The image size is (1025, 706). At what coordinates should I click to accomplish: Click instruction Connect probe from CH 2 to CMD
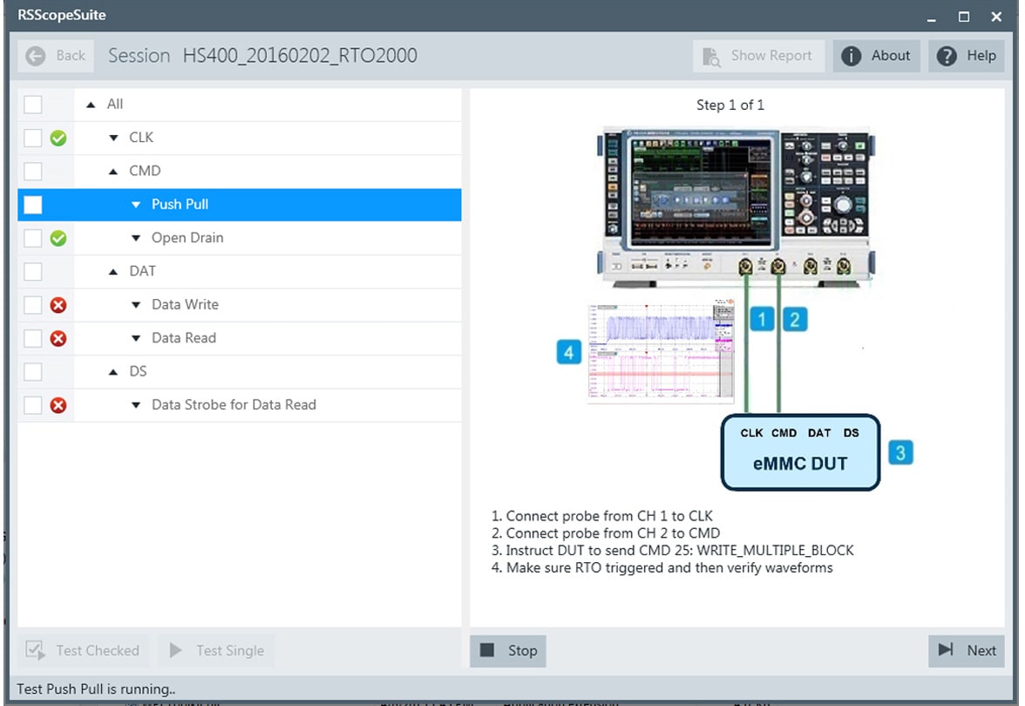click(606, 533)
